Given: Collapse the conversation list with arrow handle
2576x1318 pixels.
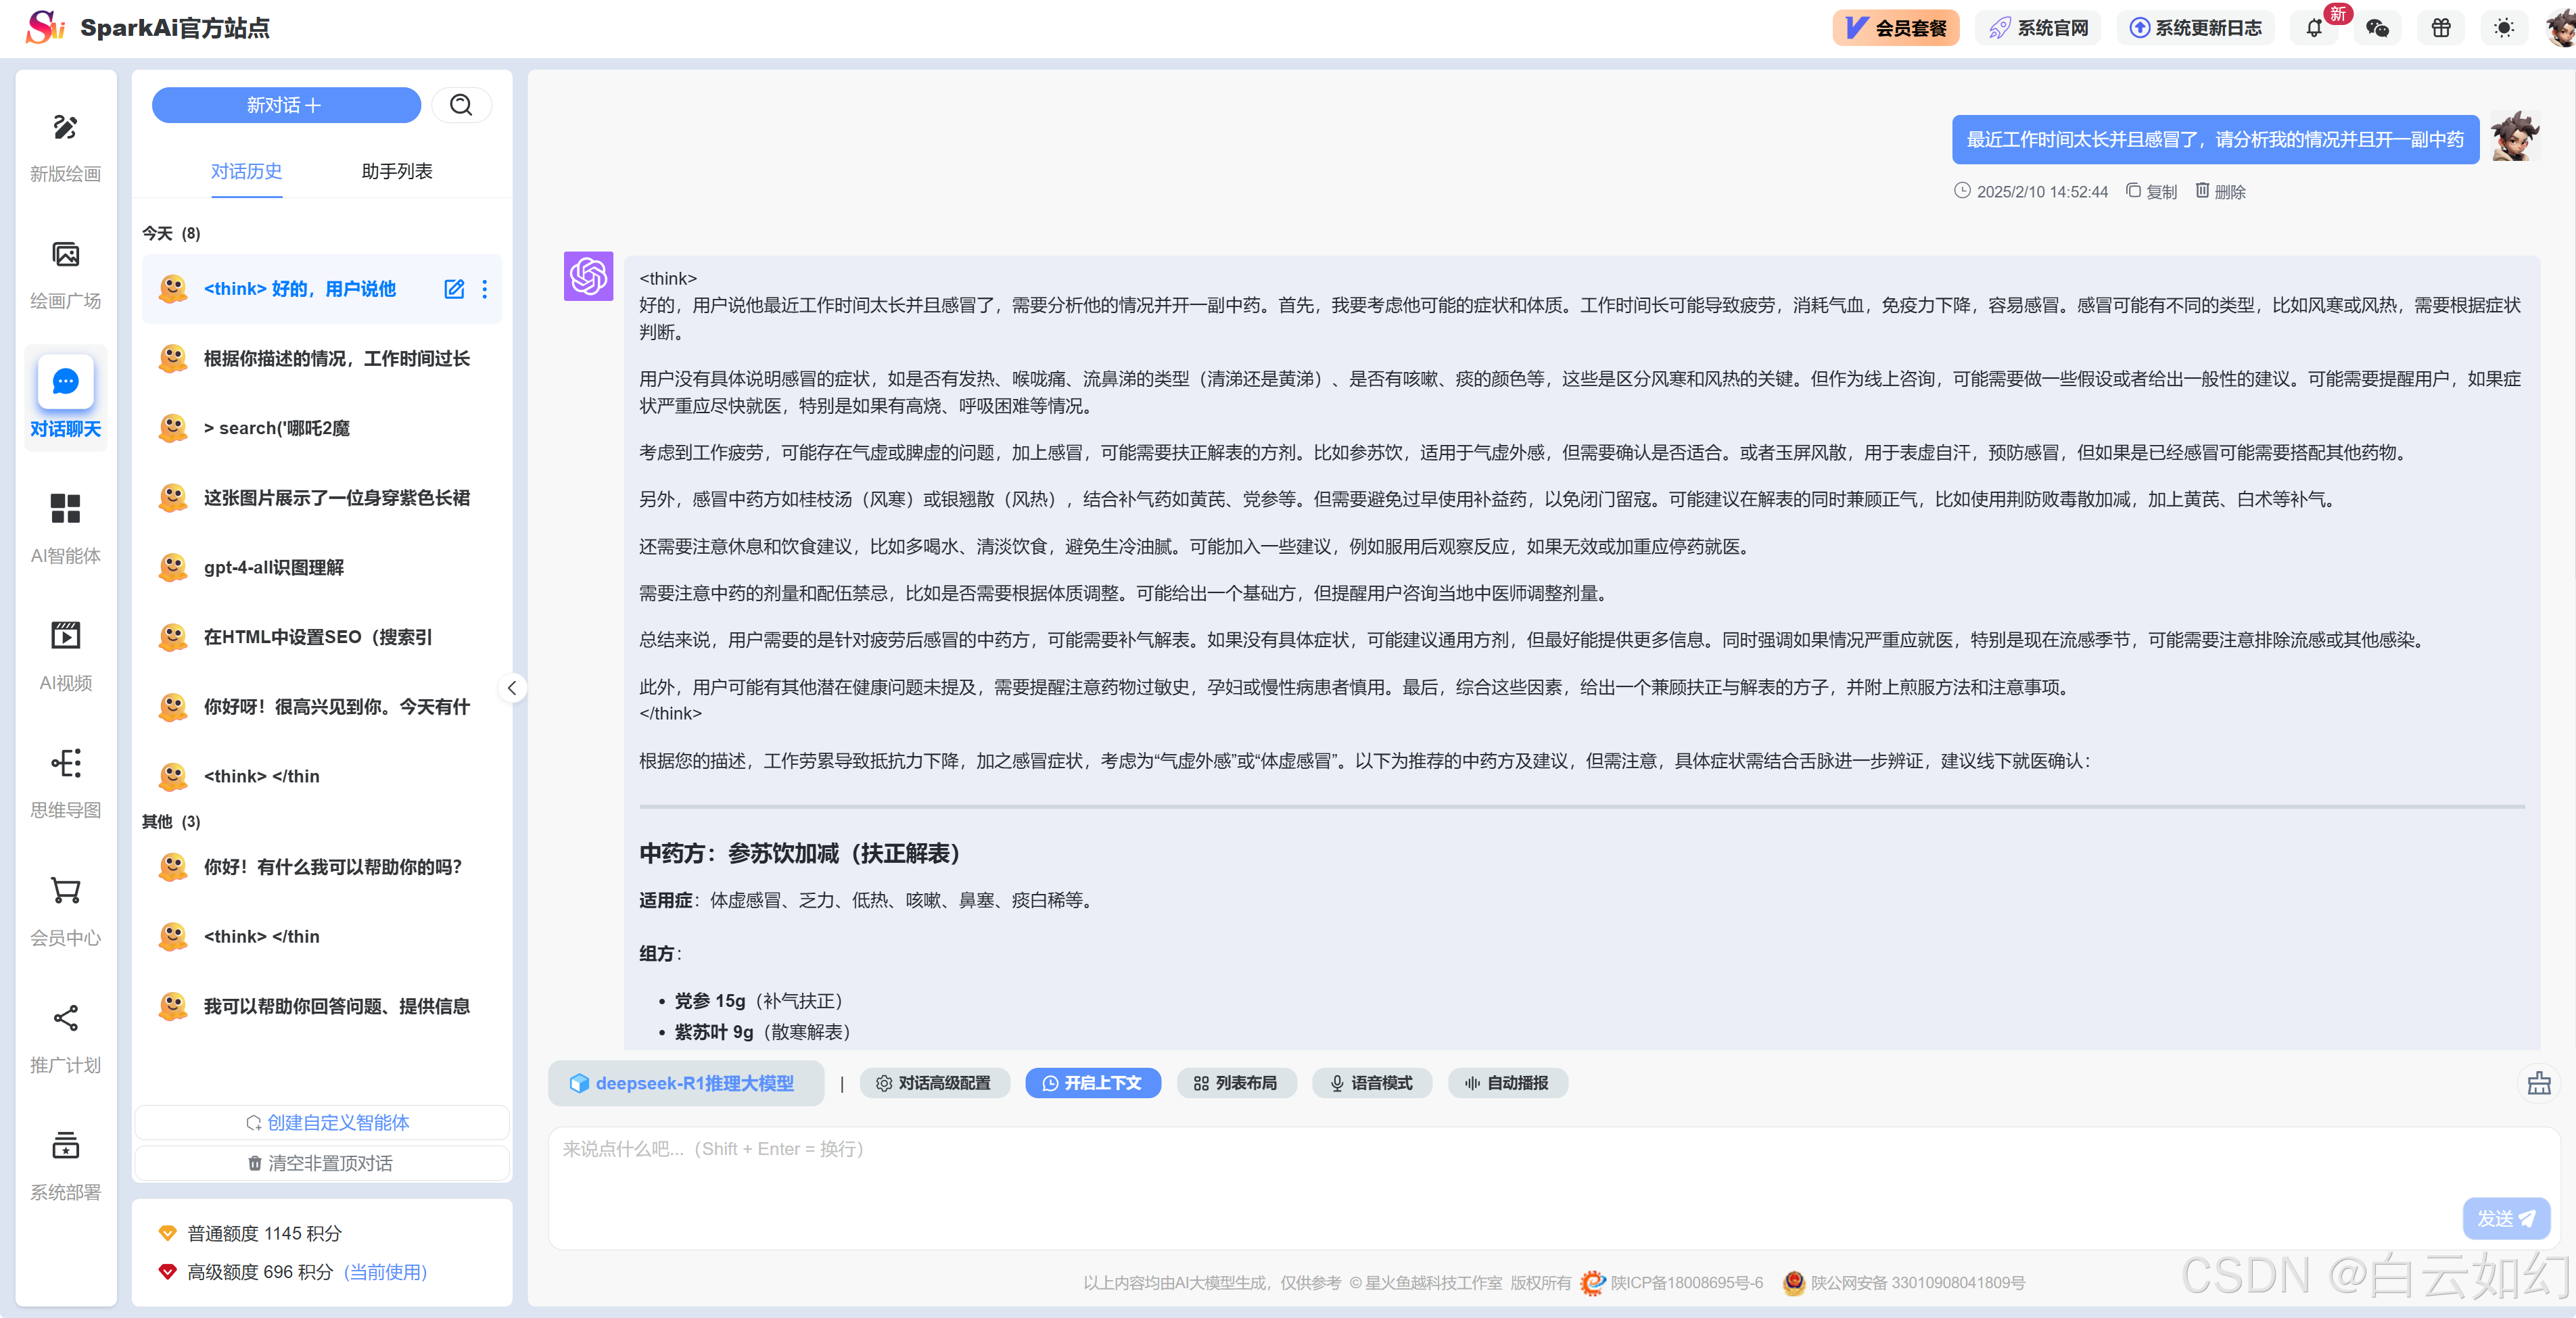Looking at the screenshot, I should (x=512, y=688).
